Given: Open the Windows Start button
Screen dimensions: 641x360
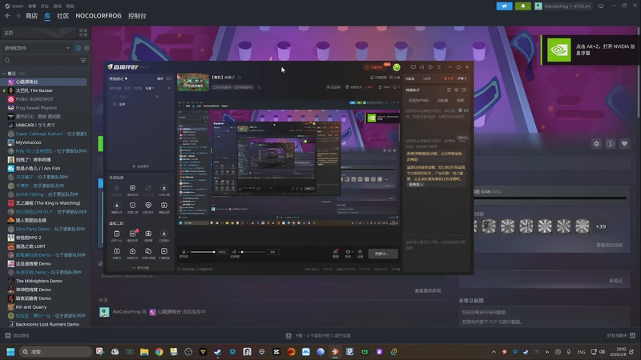Looking at the screenshot, I should click(10, 352).
